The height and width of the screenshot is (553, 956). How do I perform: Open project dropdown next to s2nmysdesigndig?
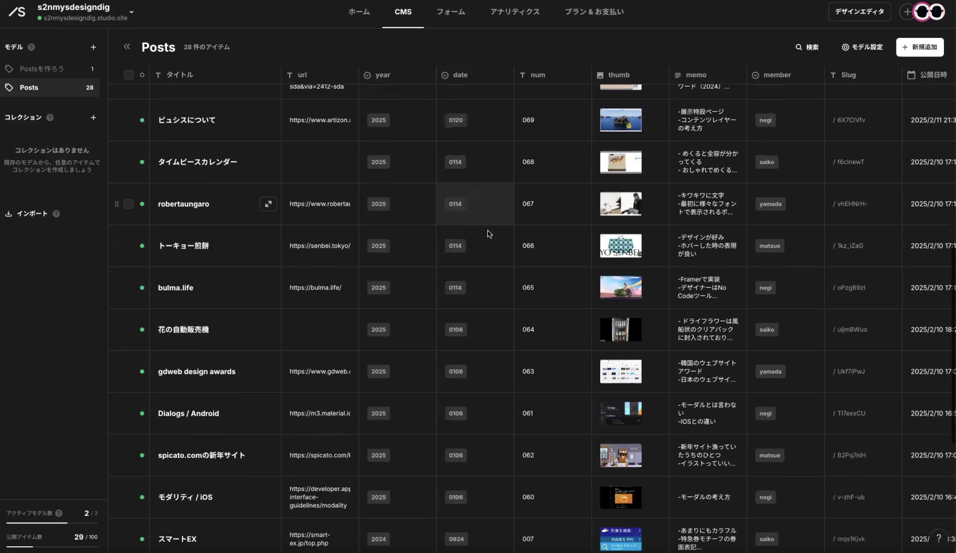point(131,12)
